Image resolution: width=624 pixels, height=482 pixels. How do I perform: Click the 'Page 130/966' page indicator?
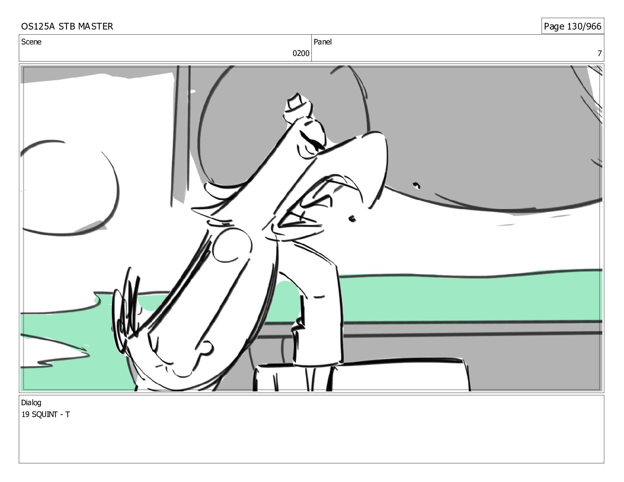pyautogui.click(x=572, y=26)
